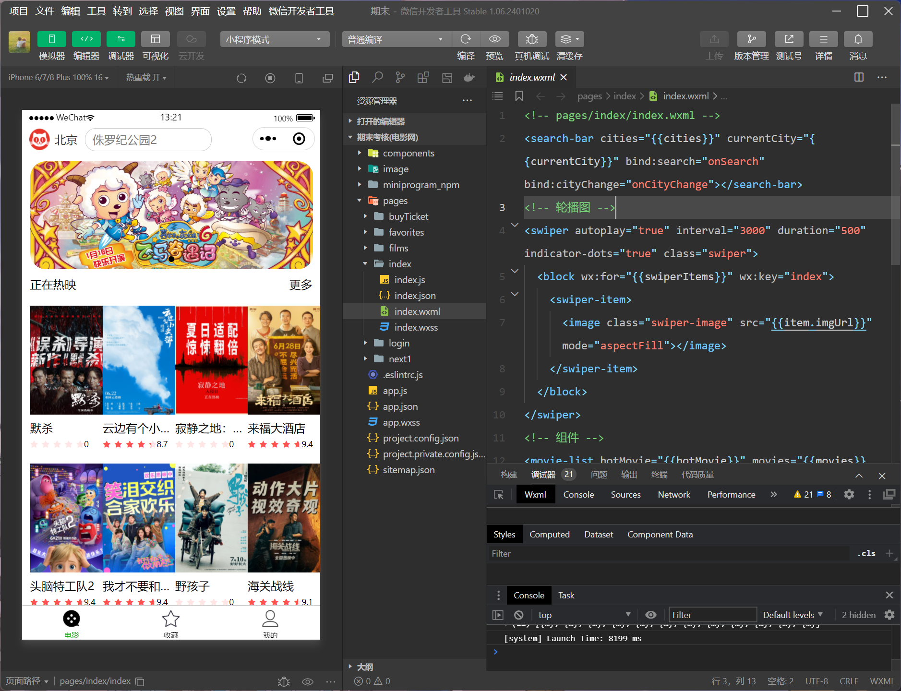This screenshot has height=691, width=901.
Task: Open the 工具 menu
Action: tap(96, 11)
